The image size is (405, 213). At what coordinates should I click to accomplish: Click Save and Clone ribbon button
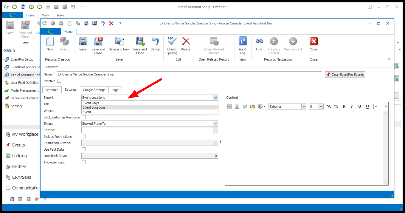[x=140, y=46]
